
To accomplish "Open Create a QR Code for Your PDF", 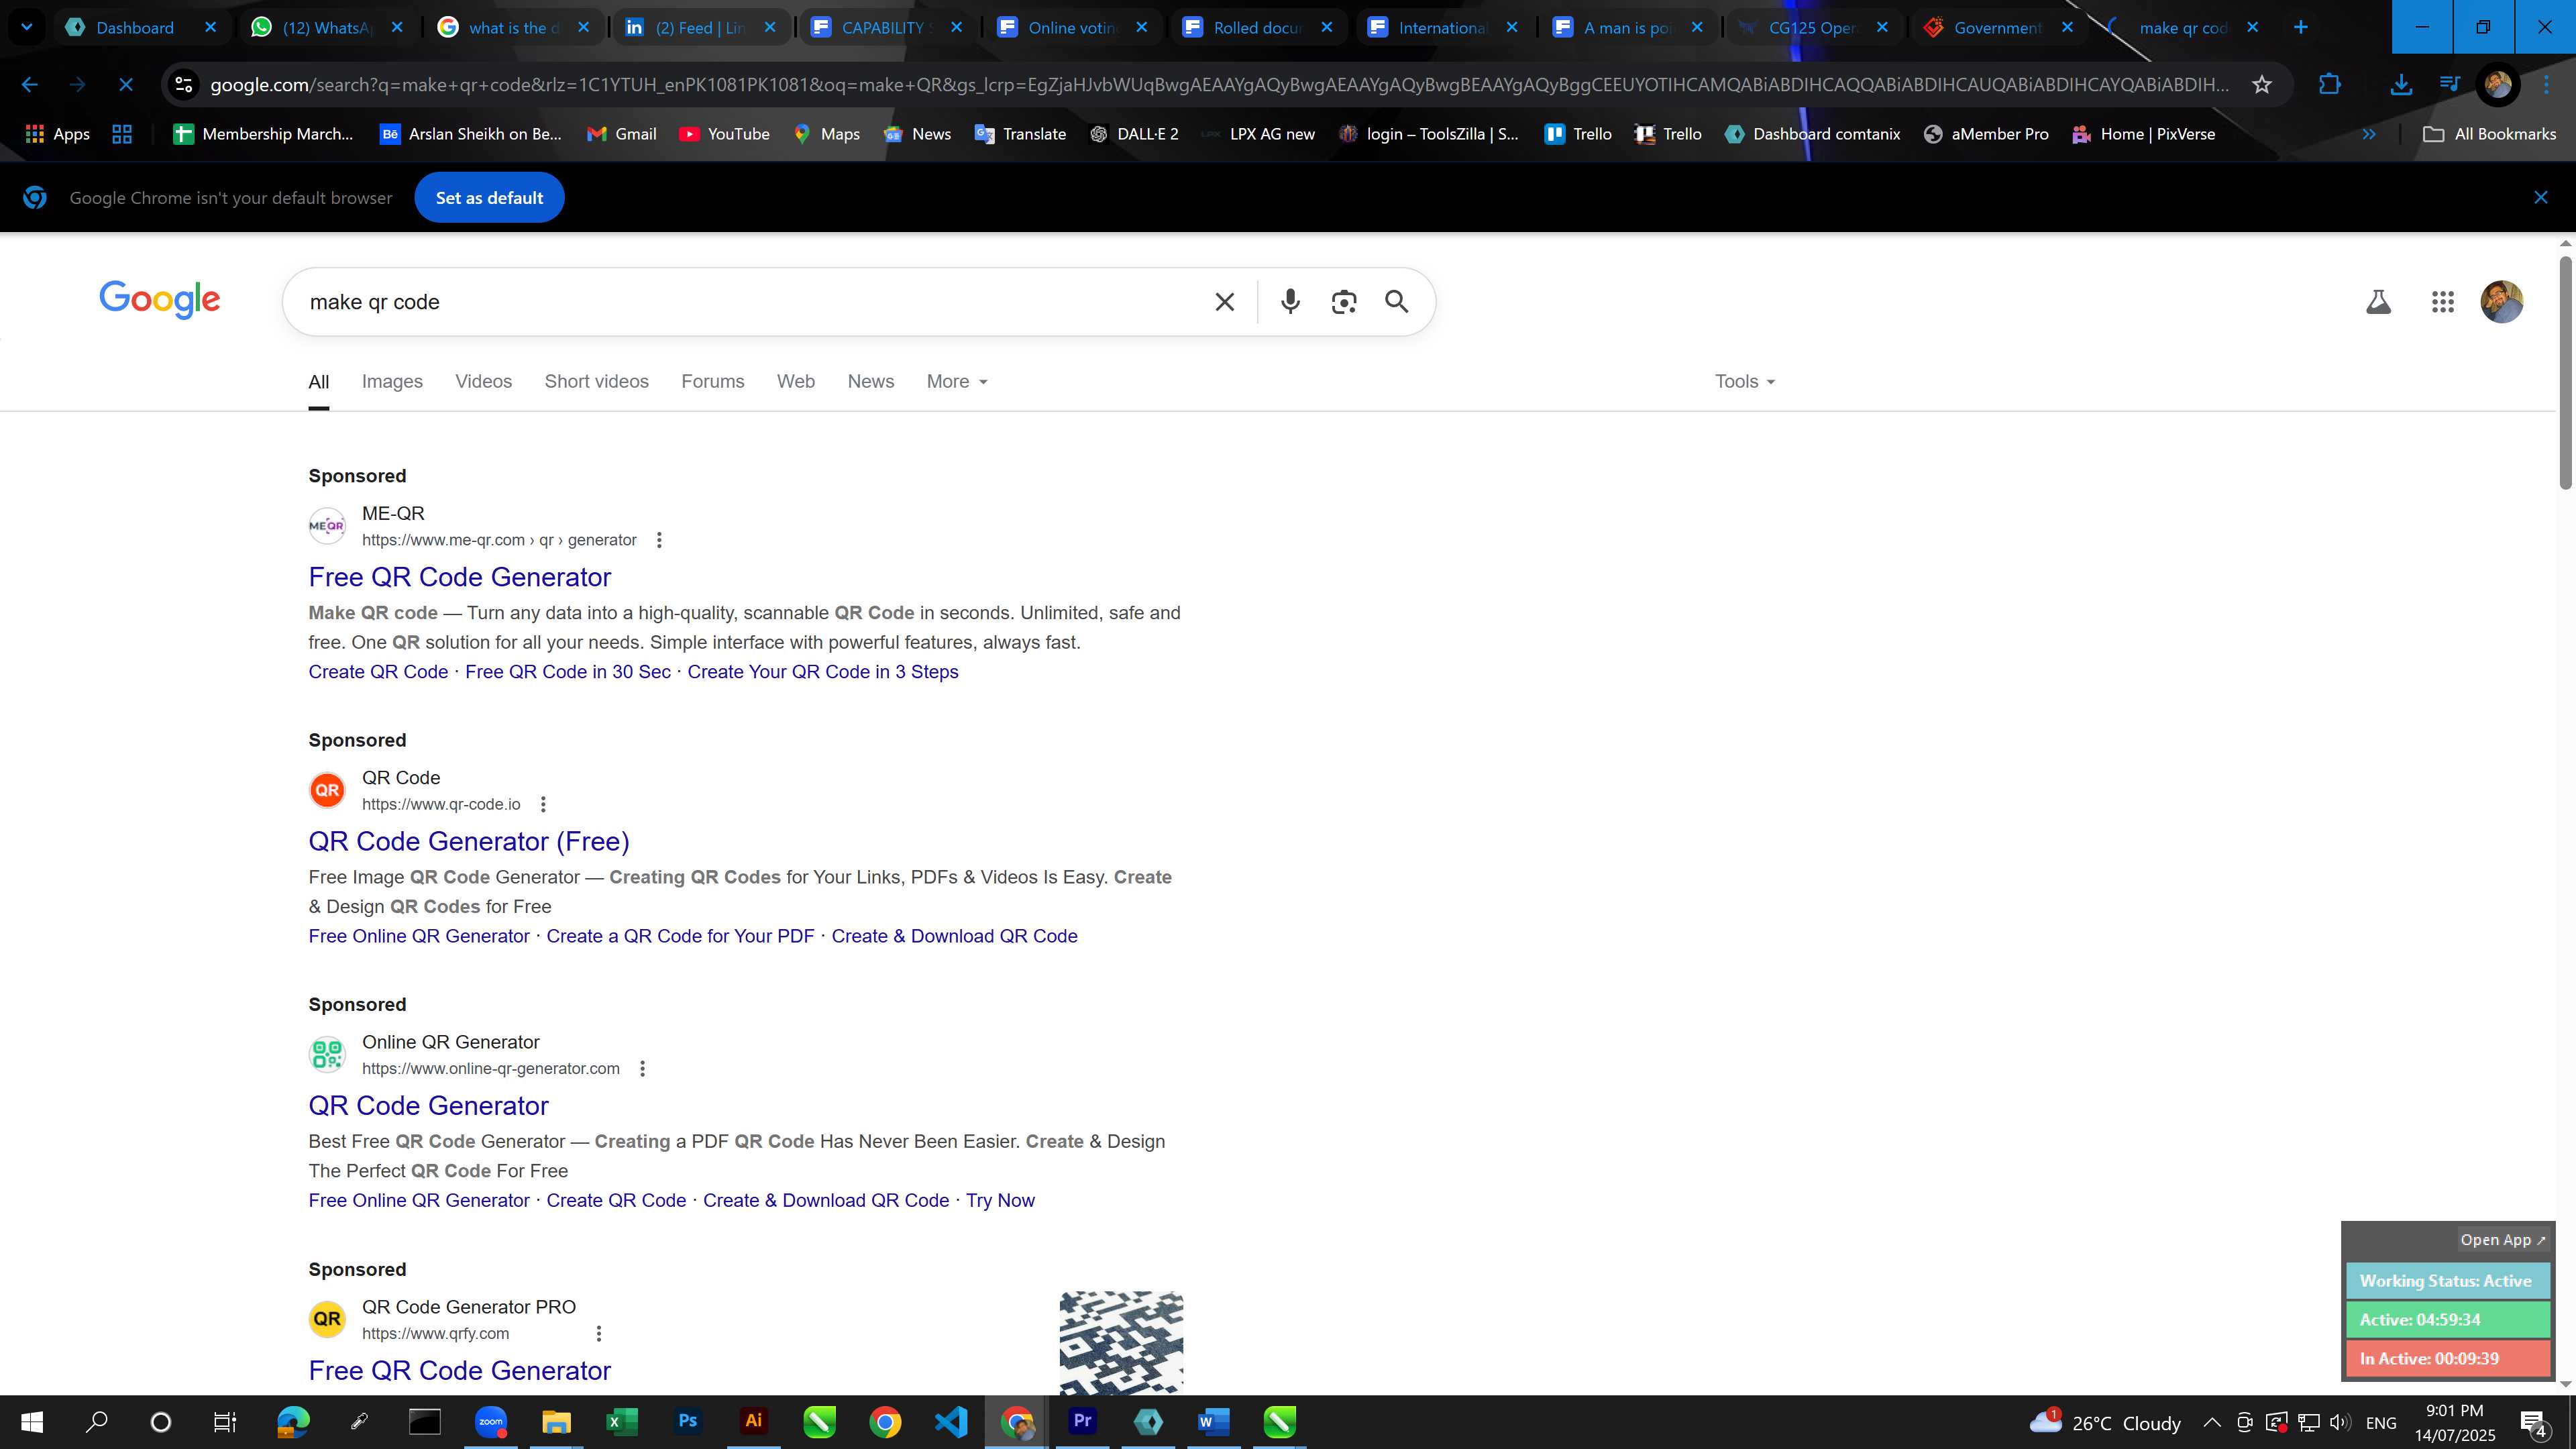I will click(x=680, y=936).
